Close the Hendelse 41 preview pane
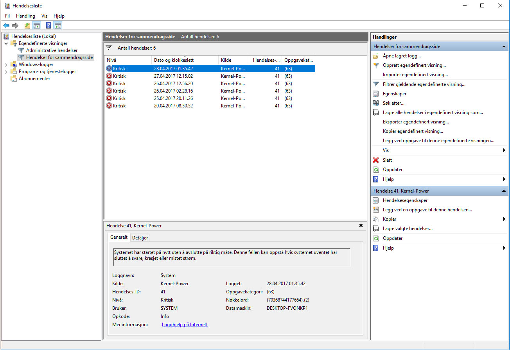 [x=361, y=226]
